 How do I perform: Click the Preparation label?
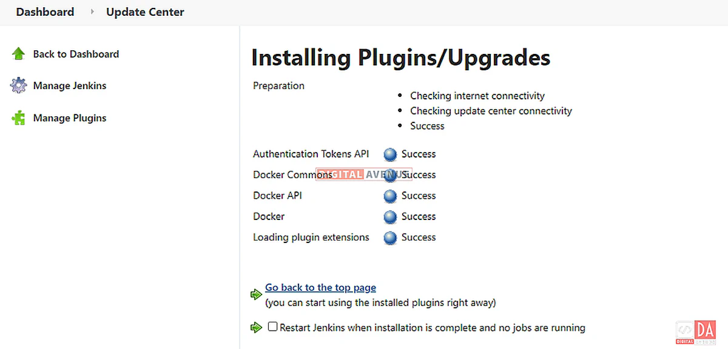tap(278, 86)
